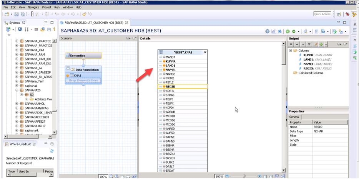Click the Scenario pane 100% zoom field
Screen dimensions: 359x179
tap(103, 176)
